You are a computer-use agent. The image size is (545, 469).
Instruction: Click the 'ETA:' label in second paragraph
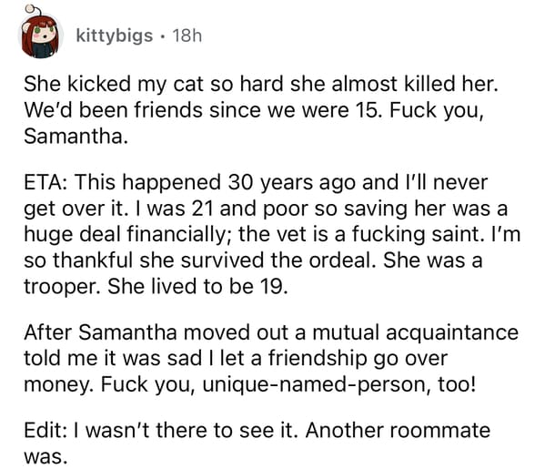tap(45, 182)
